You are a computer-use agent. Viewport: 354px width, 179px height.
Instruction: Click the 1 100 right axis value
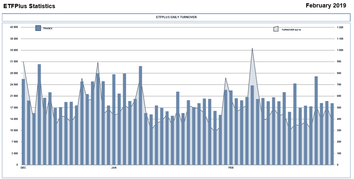(340, 39)
